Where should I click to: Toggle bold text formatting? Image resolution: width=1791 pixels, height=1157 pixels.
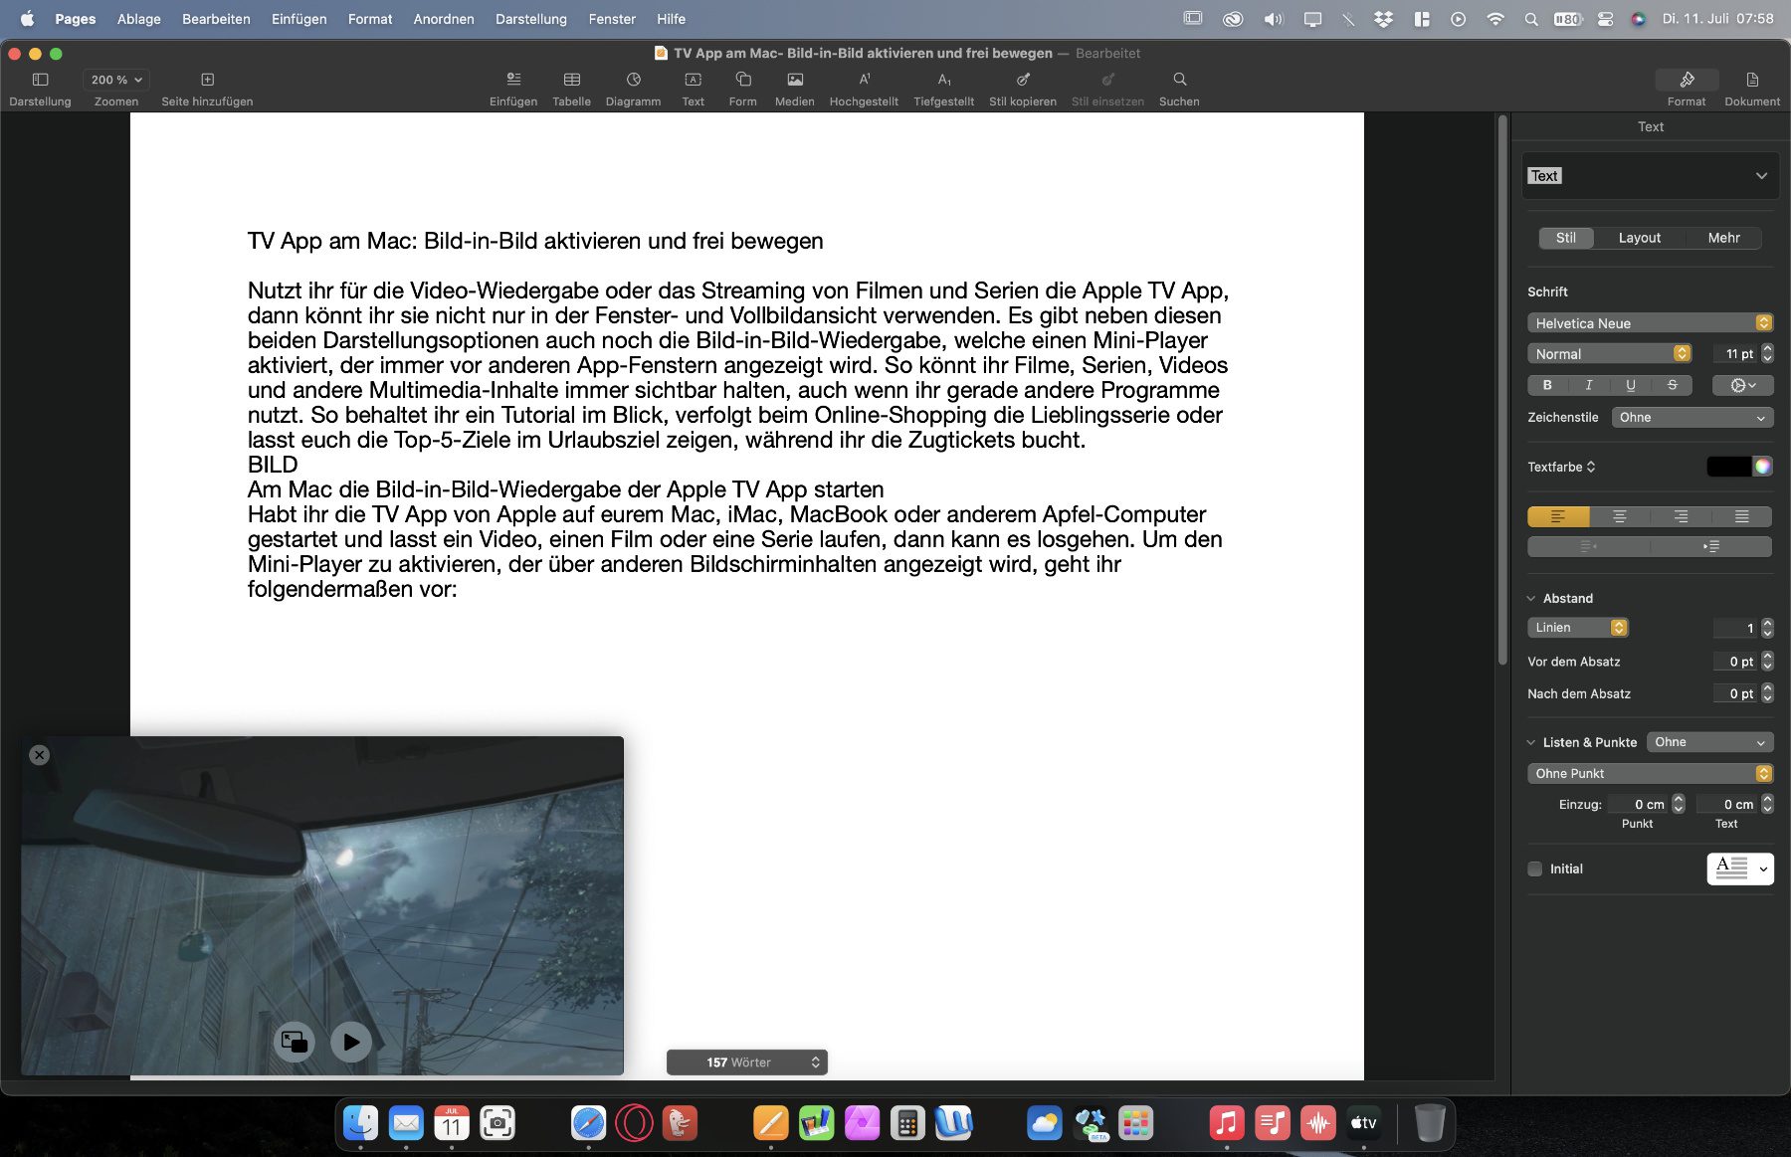coord(1547,385)
